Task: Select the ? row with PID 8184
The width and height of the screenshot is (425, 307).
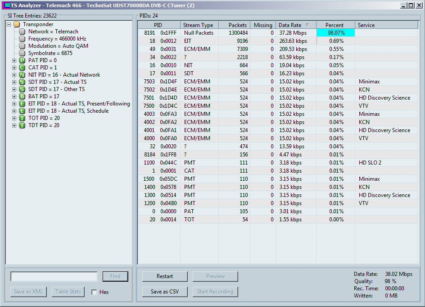Action: pyautogui.click(x=278, y=155)
